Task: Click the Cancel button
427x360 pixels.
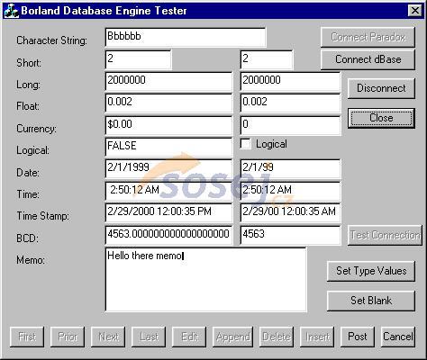Action: point(398,337)
